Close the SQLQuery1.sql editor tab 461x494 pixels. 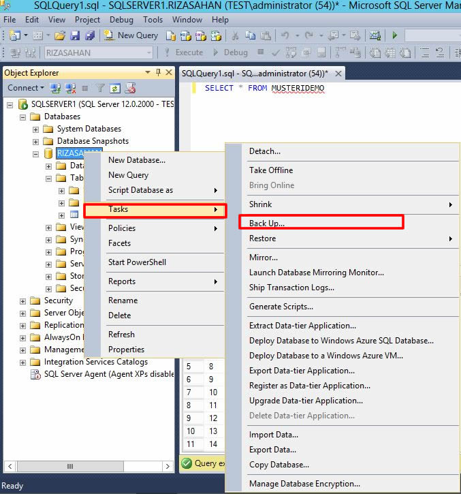tap(338, 73)
